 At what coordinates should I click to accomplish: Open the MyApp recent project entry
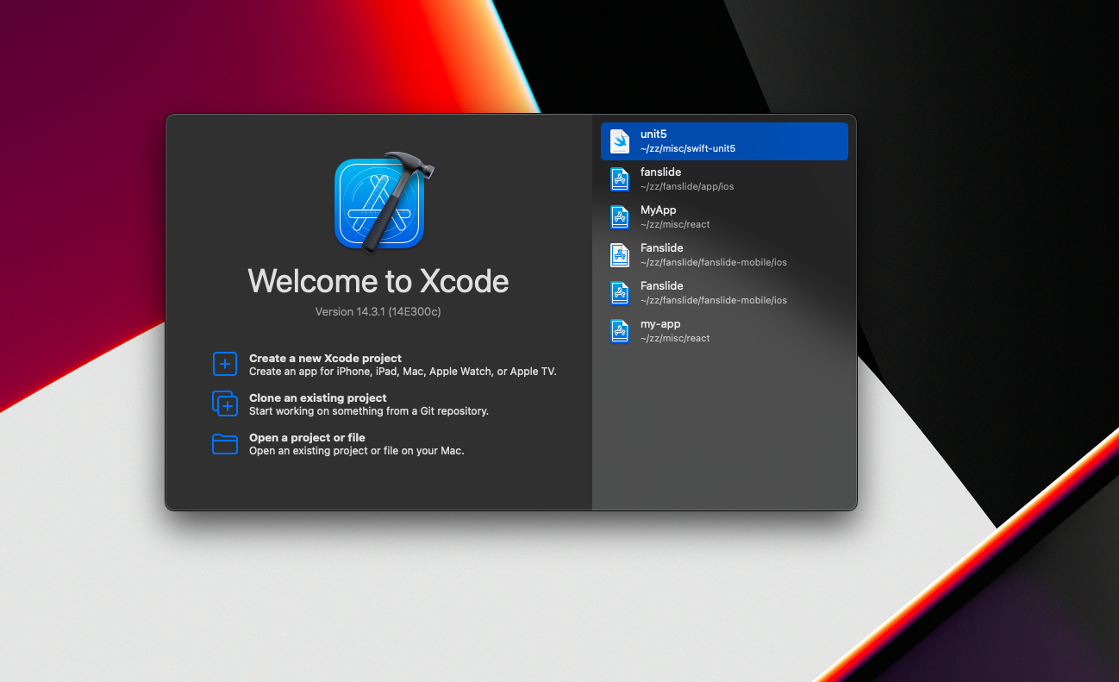coord(658,210)
